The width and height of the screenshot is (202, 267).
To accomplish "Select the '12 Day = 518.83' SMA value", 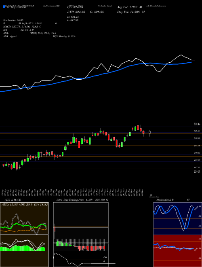I will pos(16,7).
